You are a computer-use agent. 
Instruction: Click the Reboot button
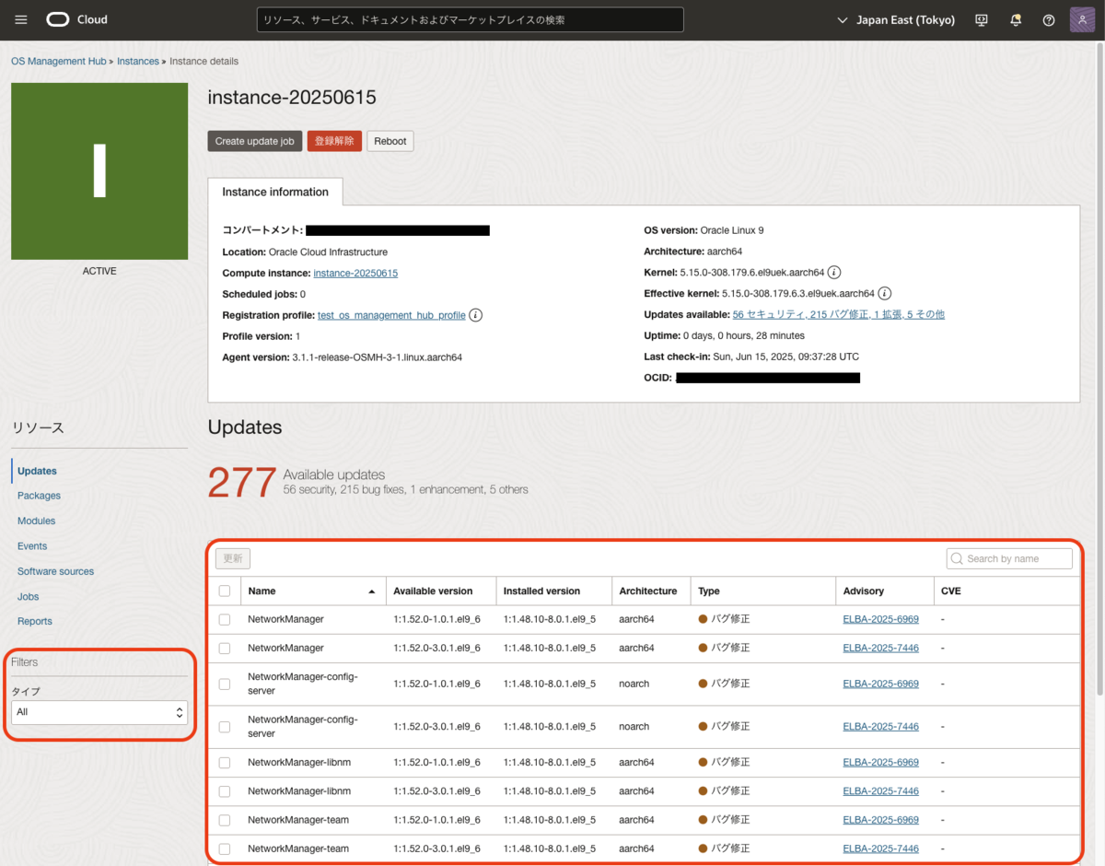390,141
